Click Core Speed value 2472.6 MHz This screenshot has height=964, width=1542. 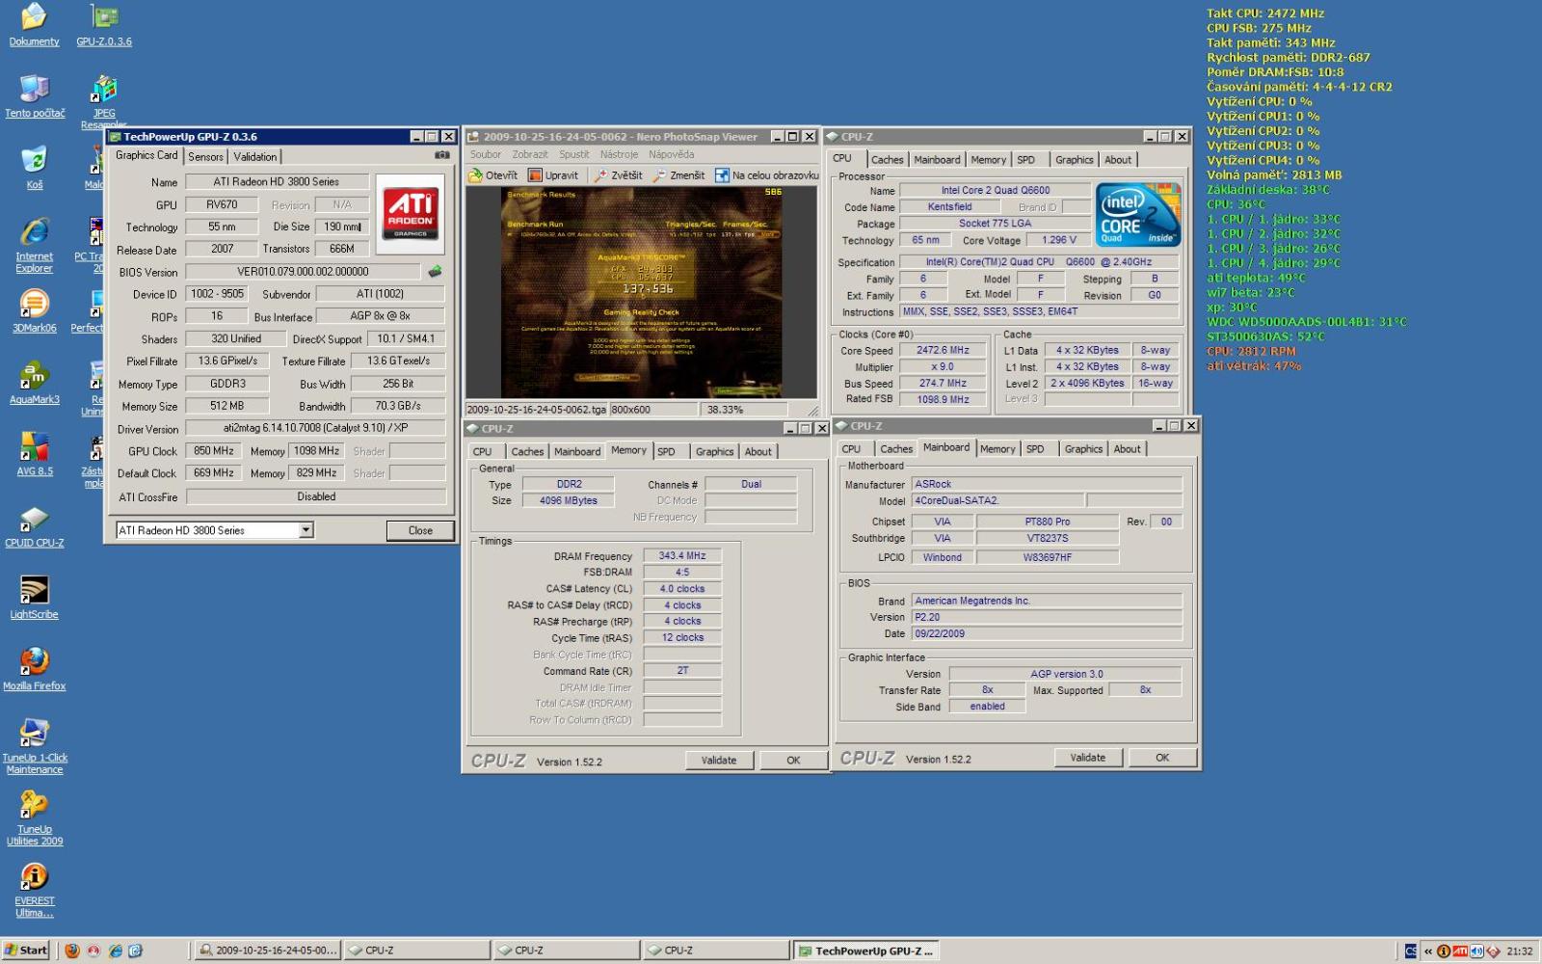(943, 351)
